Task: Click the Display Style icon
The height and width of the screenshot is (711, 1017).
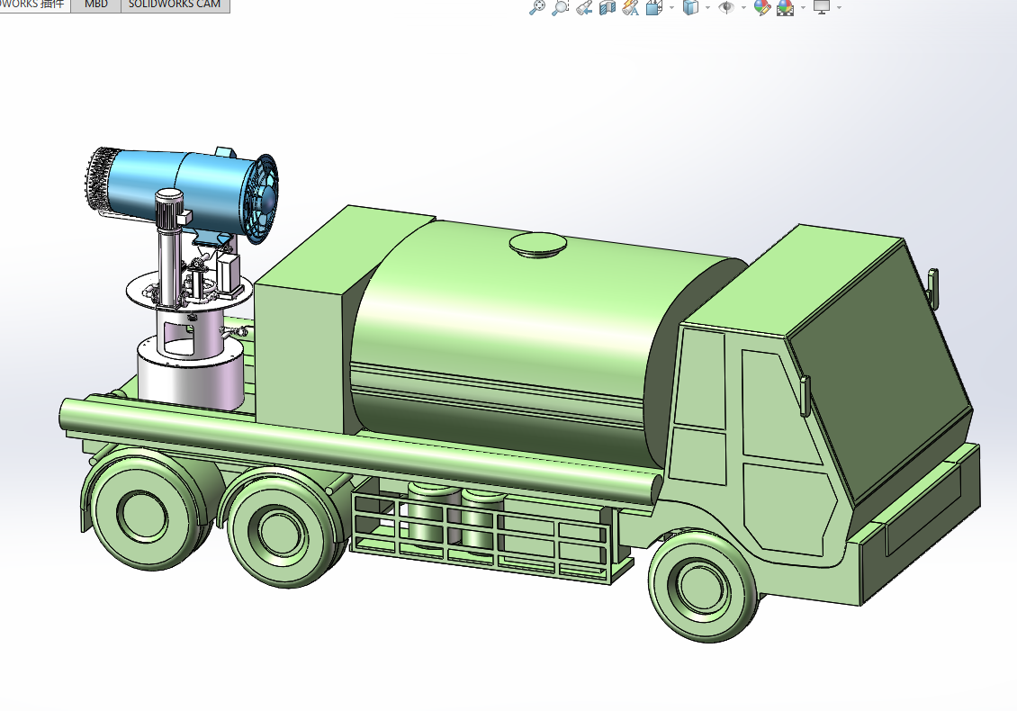Action: [691, 7]
